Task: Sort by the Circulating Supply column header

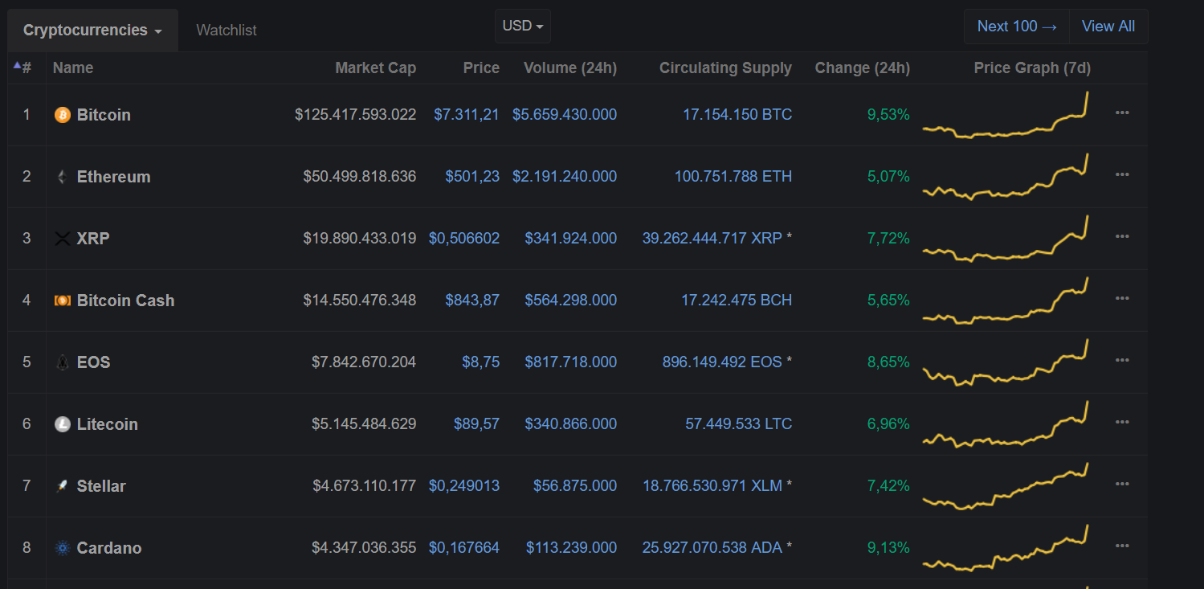Action: pyautogui.click(x=725, y=68)
